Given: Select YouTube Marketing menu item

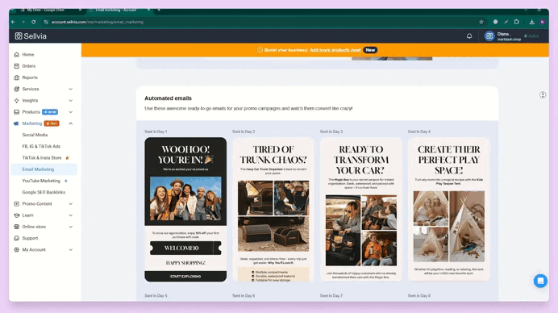Looking at the screenshot, I should pyautogui.click(x=41, y=181).
